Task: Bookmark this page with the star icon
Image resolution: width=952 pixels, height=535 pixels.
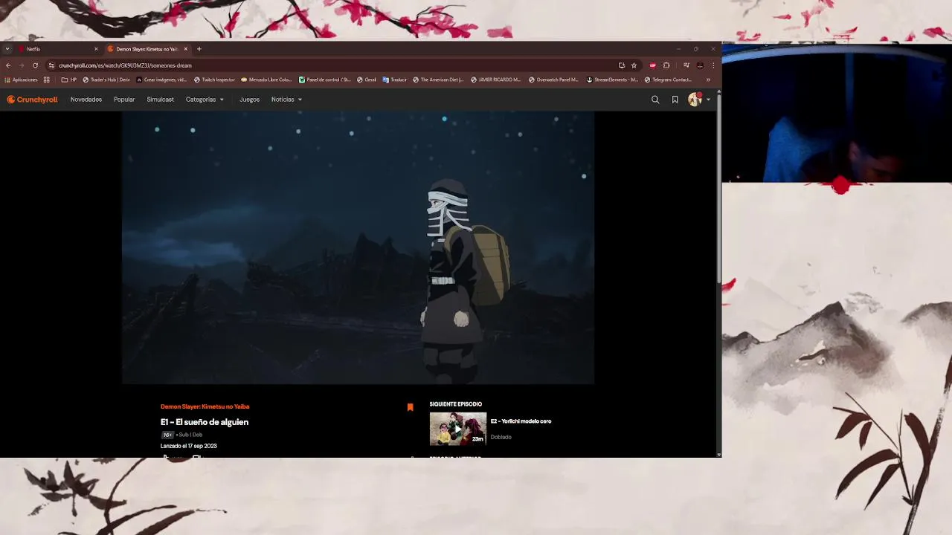Action: coord(634,65)
